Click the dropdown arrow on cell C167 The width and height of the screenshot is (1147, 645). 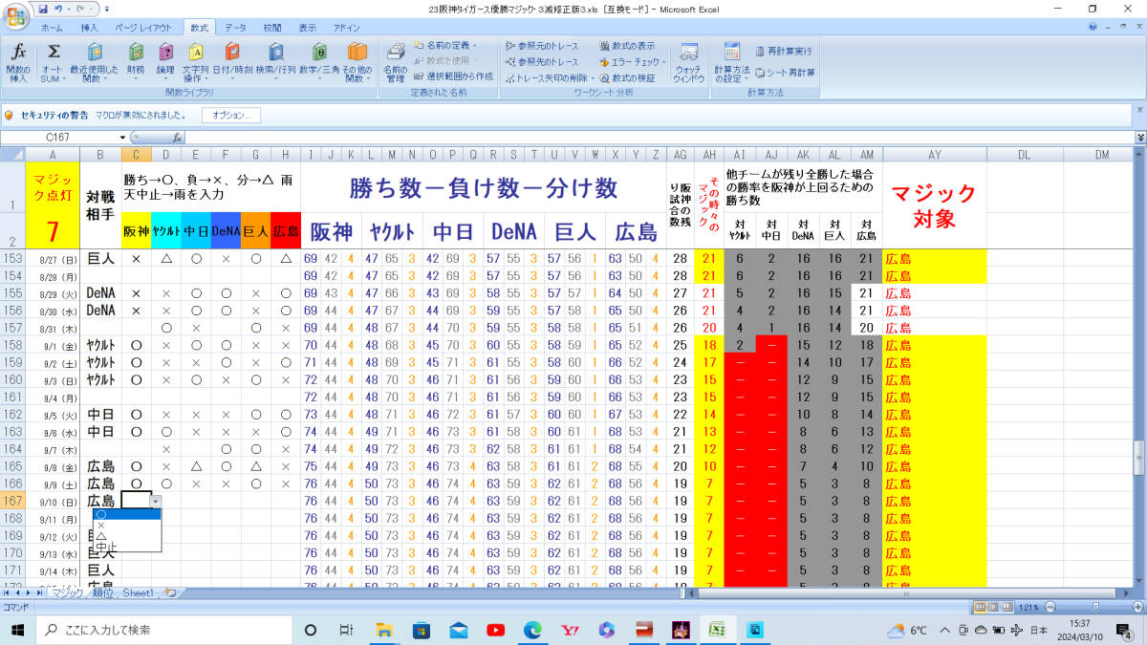(156, 500)
